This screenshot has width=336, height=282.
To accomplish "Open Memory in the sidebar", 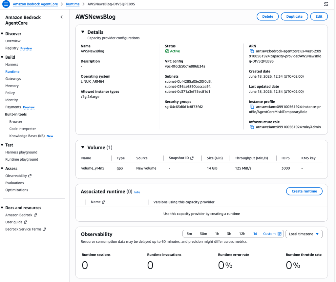I will pos(12,86).
